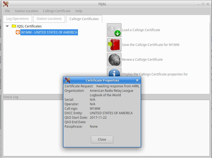Click the pending clock icon beside W1MM
The image size is (212, 158).
point(18,32)
